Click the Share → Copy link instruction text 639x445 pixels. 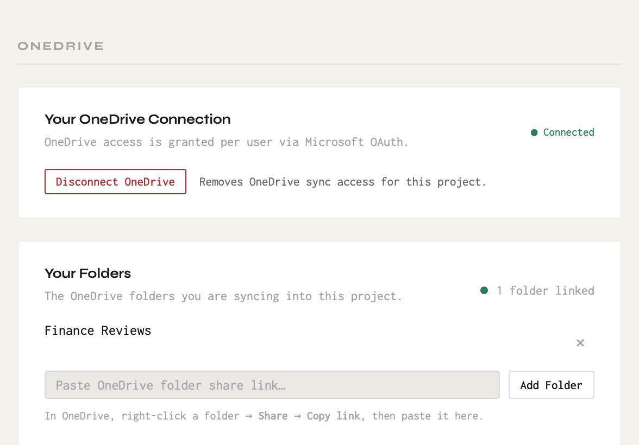click(x=309, y=416)
